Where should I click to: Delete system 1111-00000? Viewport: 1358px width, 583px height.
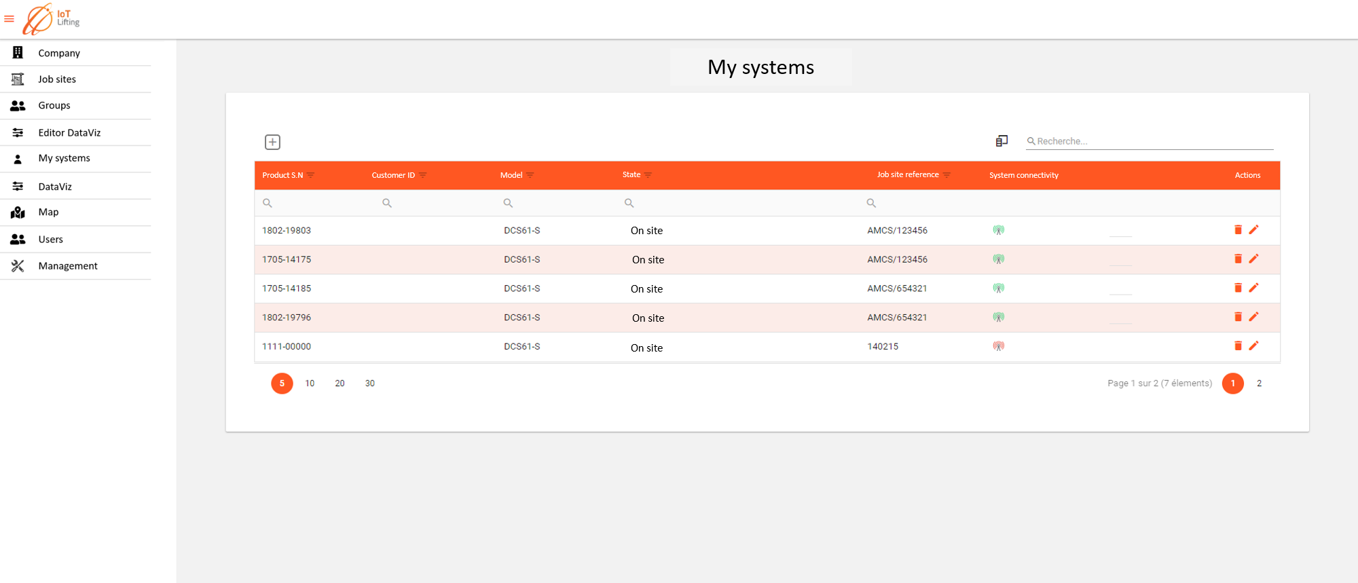pyautogui.click(x=1238, y=346)
